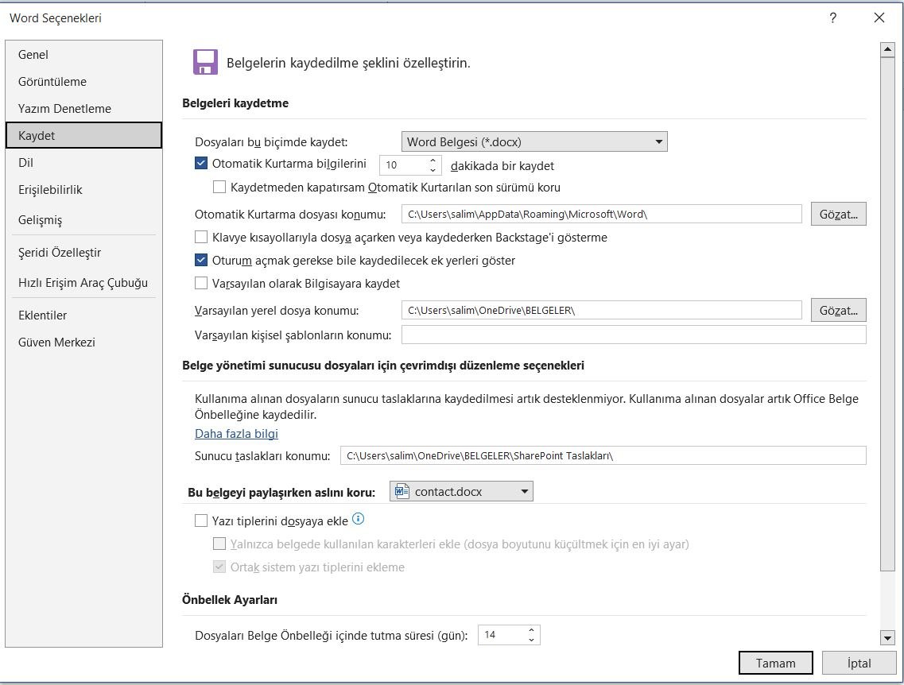Open the contact.docx document dropdown

click(x=461, y=491)
